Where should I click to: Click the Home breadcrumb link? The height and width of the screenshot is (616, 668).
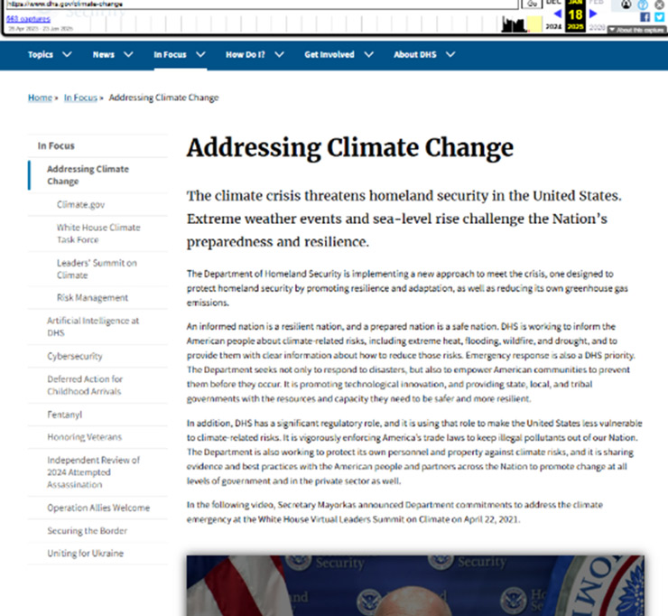(x=40, y=98)
